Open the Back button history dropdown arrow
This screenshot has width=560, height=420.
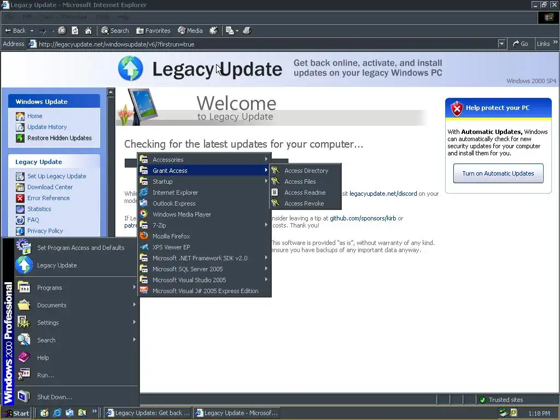(32, 31)
